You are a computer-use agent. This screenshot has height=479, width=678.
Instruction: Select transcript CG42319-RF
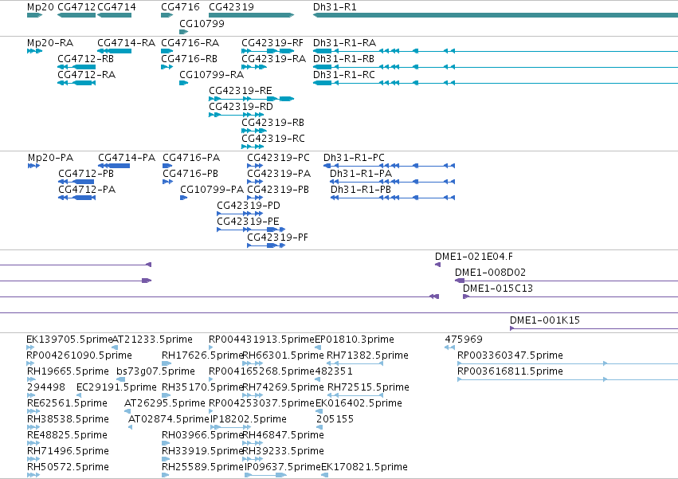click(272, 43)
